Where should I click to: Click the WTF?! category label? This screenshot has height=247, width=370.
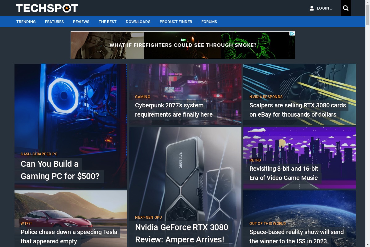click(x=26, y=224)
